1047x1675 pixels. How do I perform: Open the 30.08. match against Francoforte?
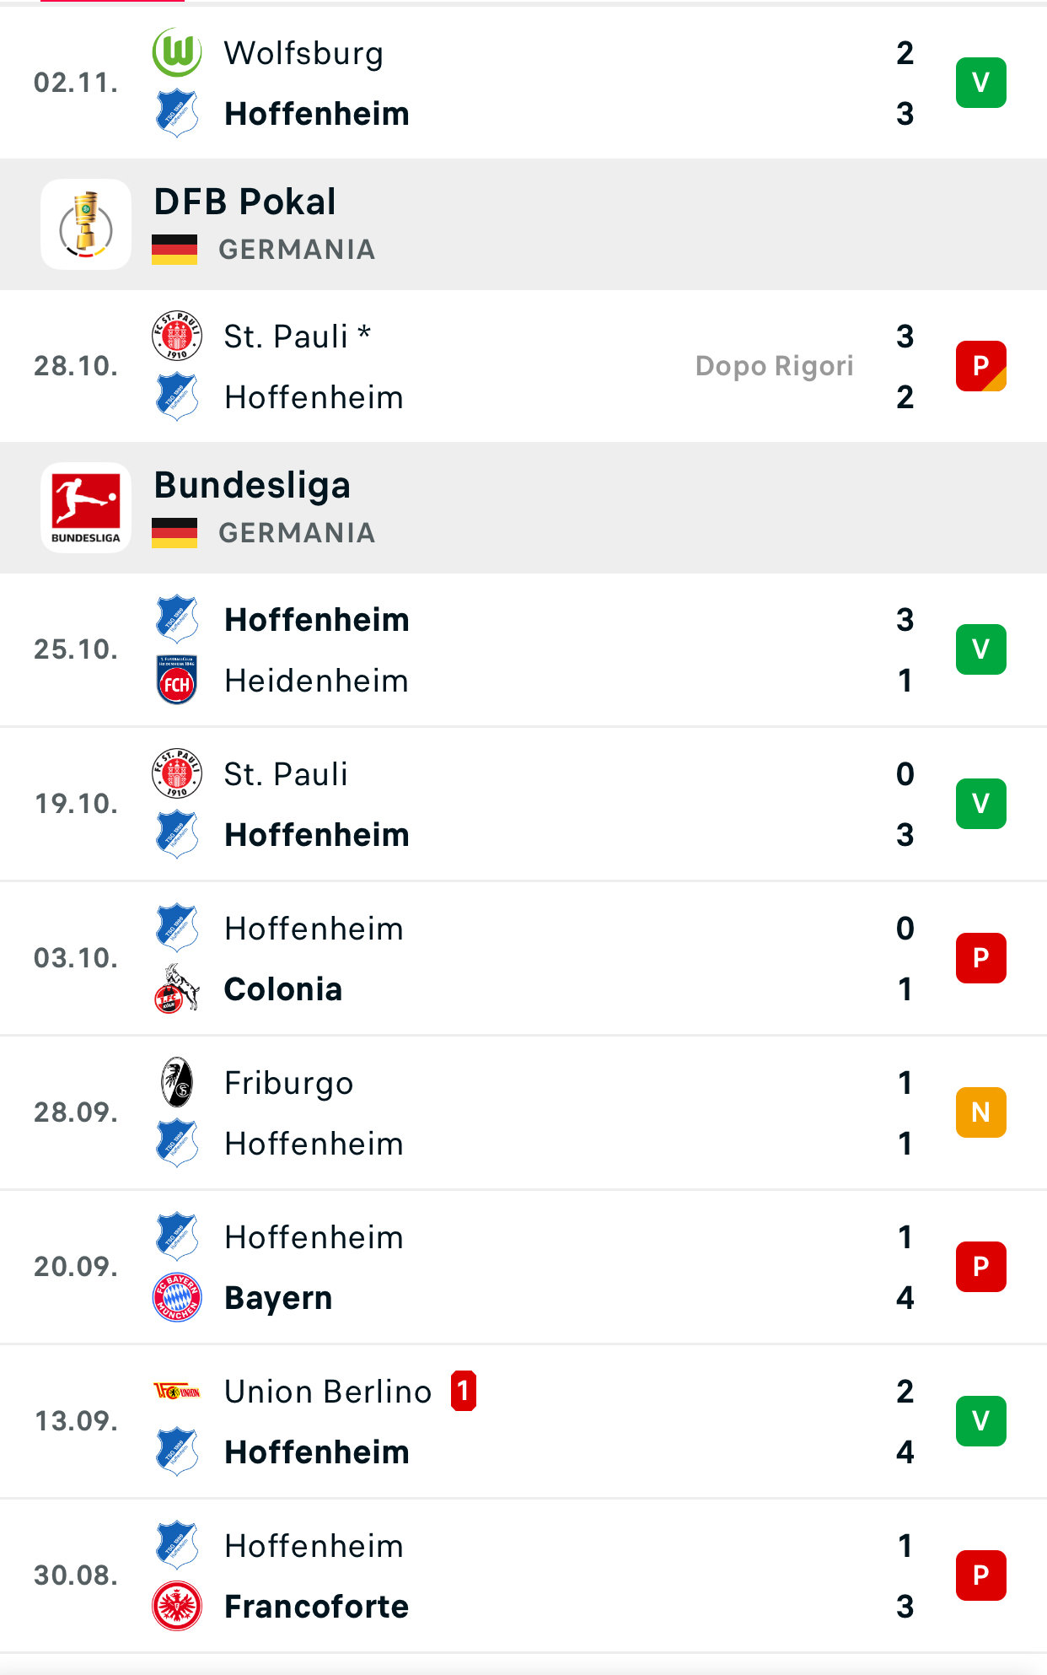[x=523, y=1575]
